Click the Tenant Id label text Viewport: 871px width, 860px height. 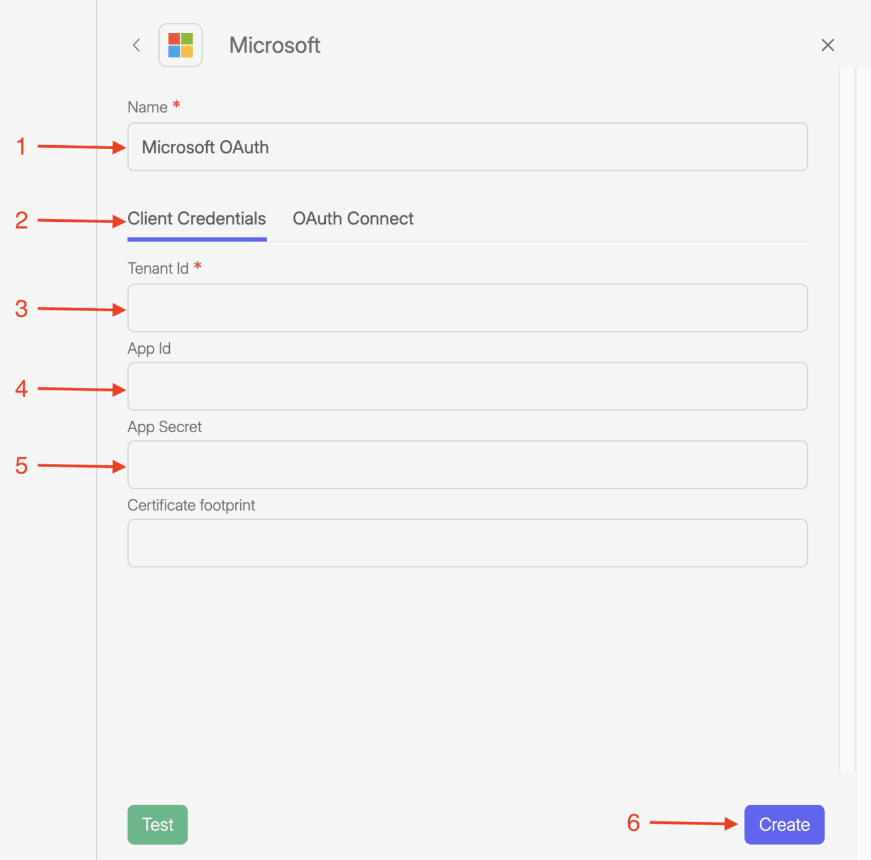pyautogui.click(x=158, y=269)
